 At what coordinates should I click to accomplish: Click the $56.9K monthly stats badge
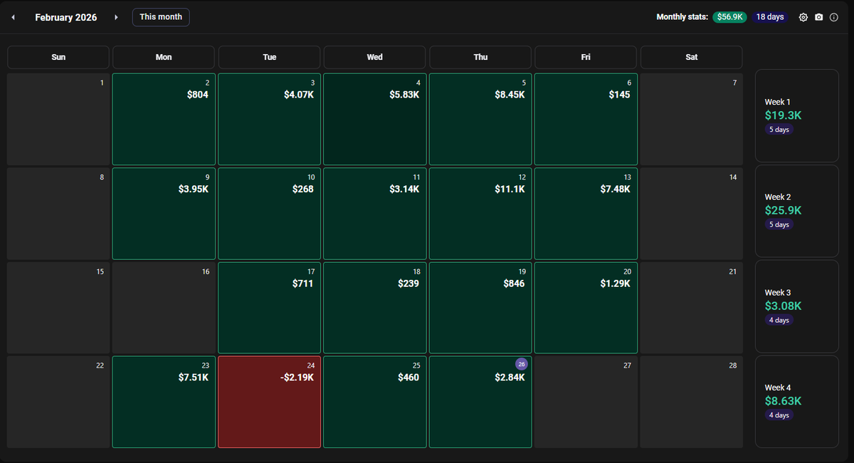click(729, 17)
